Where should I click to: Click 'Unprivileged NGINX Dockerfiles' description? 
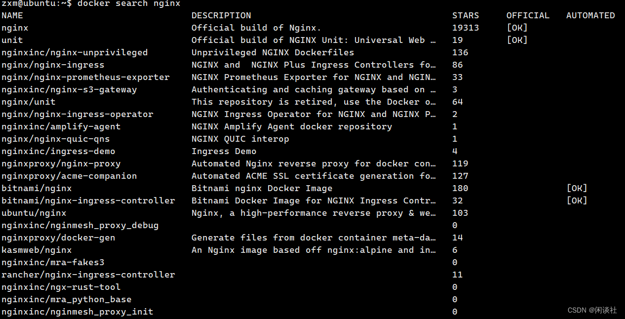click(x=273, y=52)
